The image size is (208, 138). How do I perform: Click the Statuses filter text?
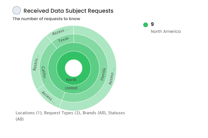coord(116,113)
